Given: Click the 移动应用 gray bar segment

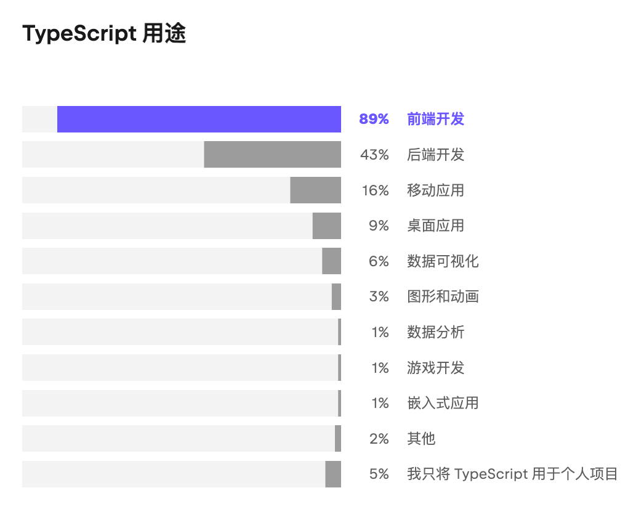Looking at the screenshot, I should click(315, 190).
